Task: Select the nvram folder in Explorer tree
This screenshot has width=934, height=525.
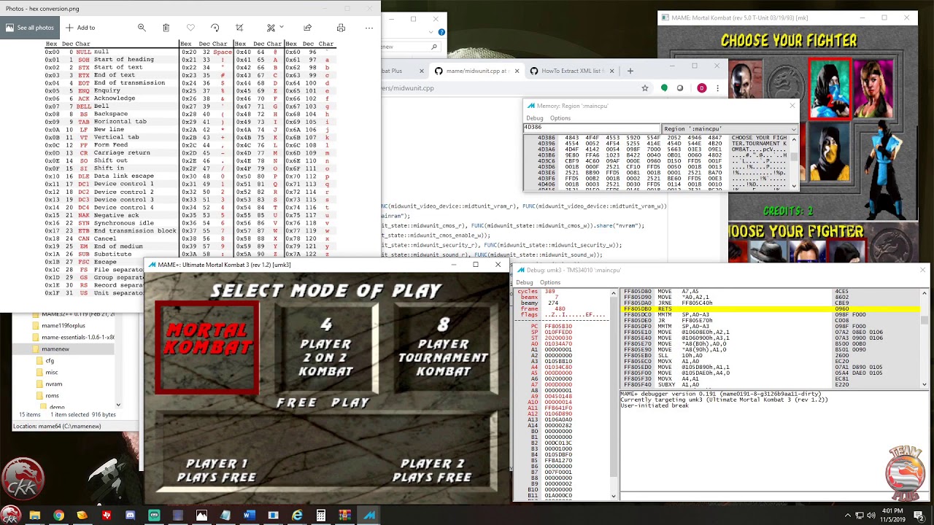Action: 53,384
